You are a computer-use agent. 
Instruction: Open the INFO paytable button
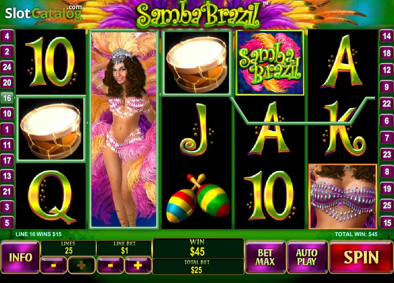20,257
